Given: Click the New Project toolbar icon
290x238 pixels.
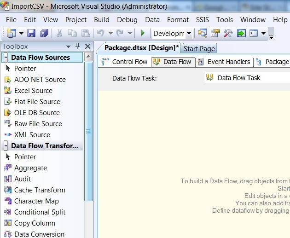Looking at the screenshot, I should click(12, 34).
